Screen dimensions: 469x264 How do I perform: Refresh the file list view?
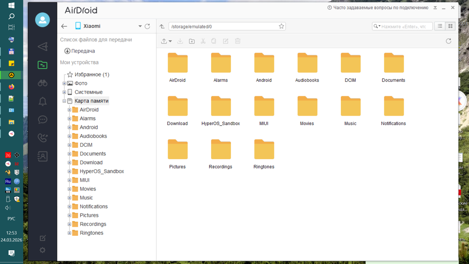[x=449, y=41]
